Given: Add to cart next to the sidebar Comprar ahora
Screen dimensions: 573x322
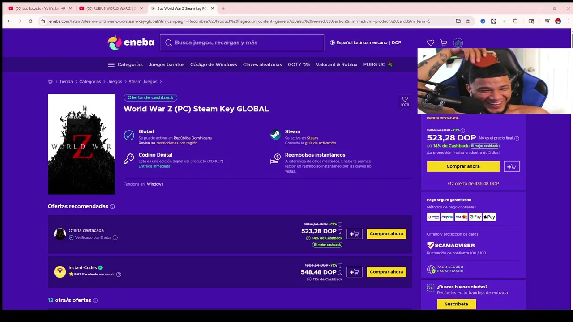Looking at the screenshot, I should point(512,166).
